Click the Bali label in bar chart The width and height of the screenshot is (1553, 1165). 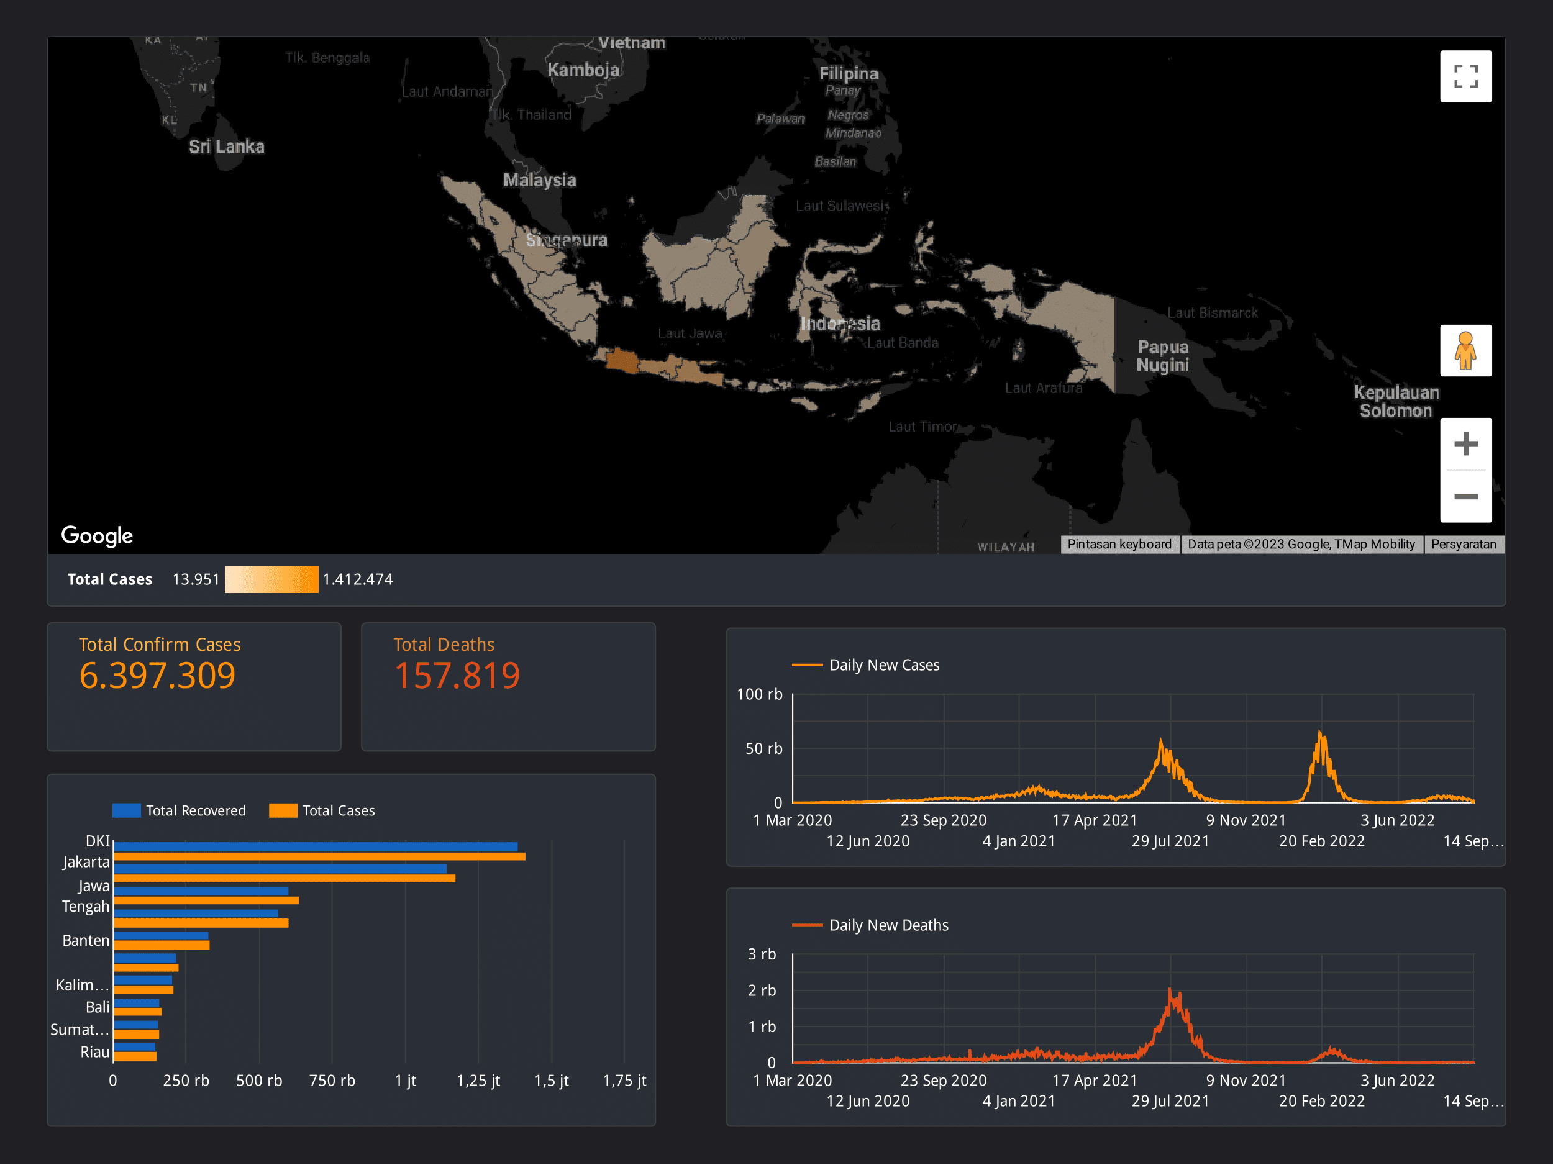[98, 1008]
